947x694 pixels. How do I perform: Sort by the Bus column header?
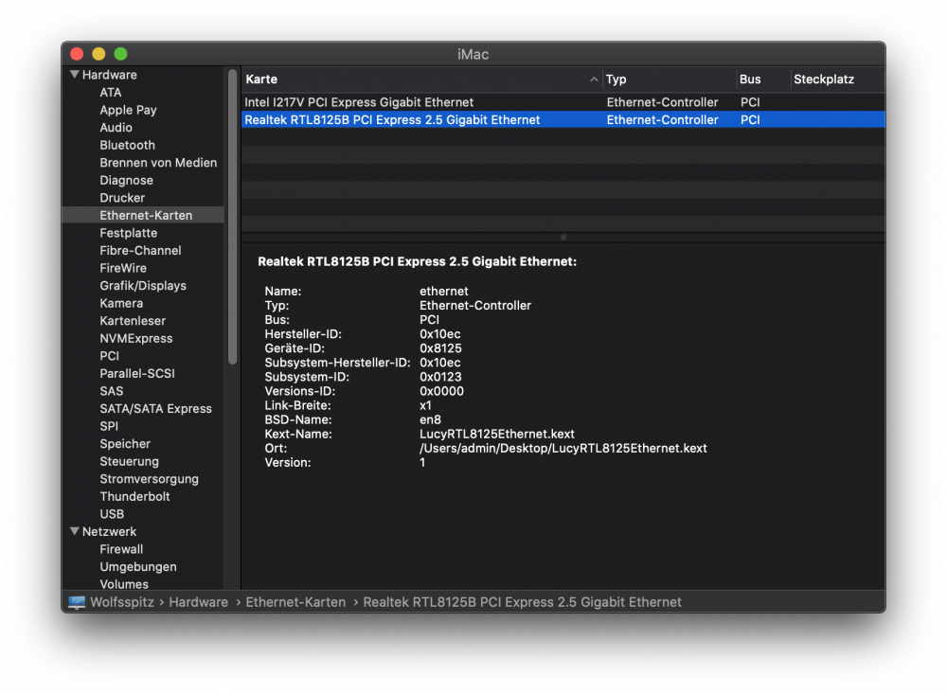click(x=762, y=80)
